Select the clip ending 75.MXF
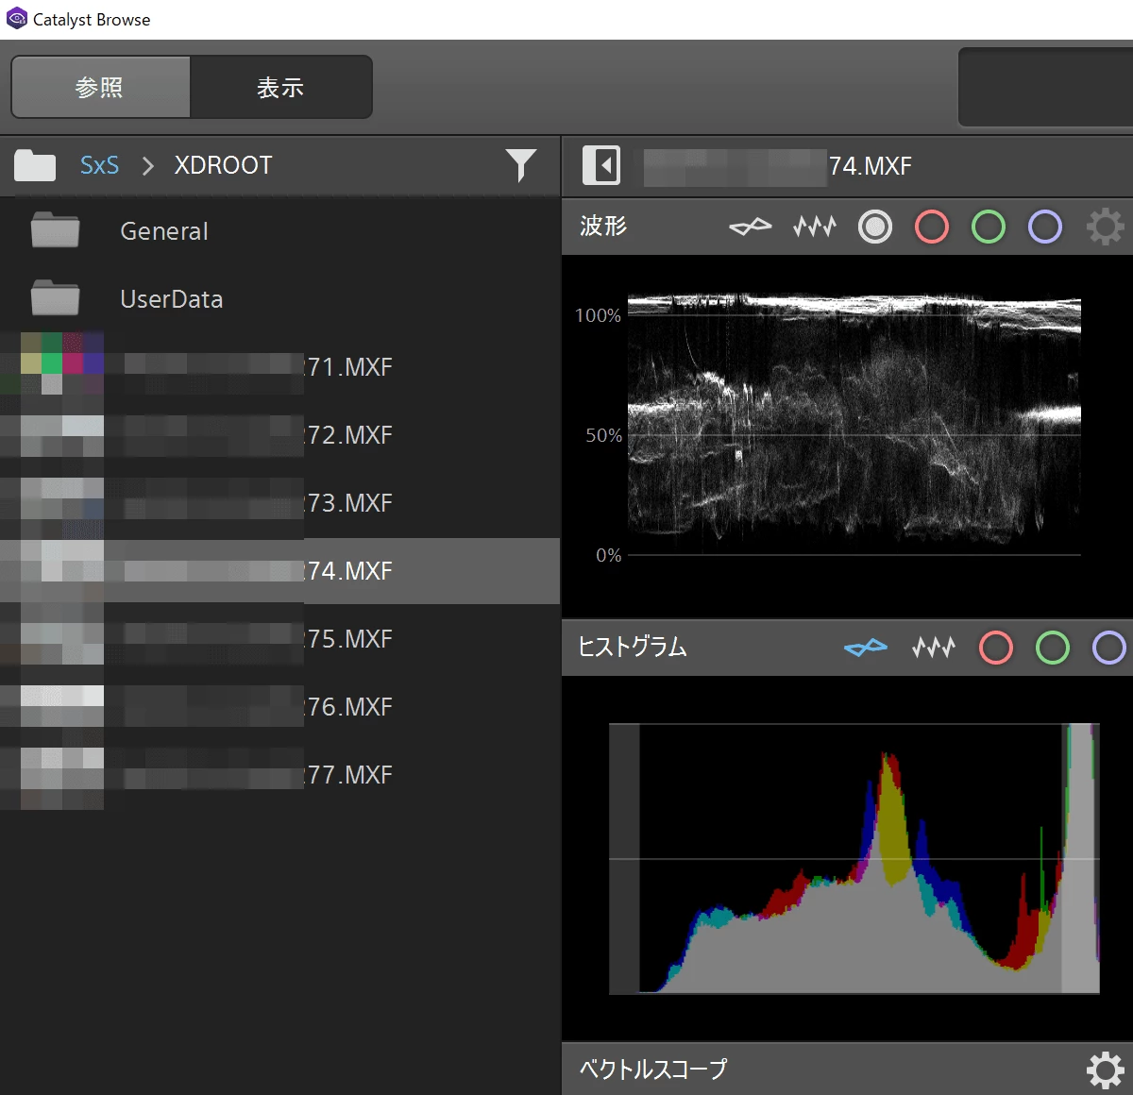Screen dimensions: 1133x1095 (279, 639)
